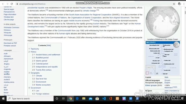This screenshot has width=186, height=104.
Task: Open Wikimedia Commons sidebar link
Action: coord(11,27)
